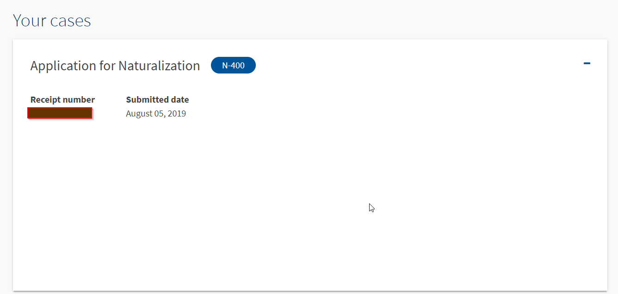The width and height of the screenshot is (618, 294).
Task: Click the word August in the submitted date
Action: point(139,114)
